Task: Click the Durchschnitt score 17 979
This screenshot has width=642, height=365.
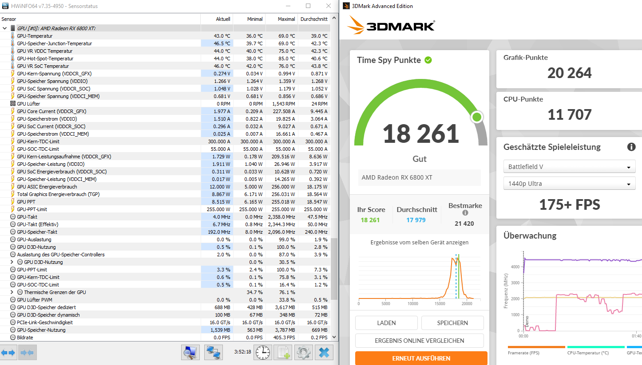Action: (x=416, y=220)
